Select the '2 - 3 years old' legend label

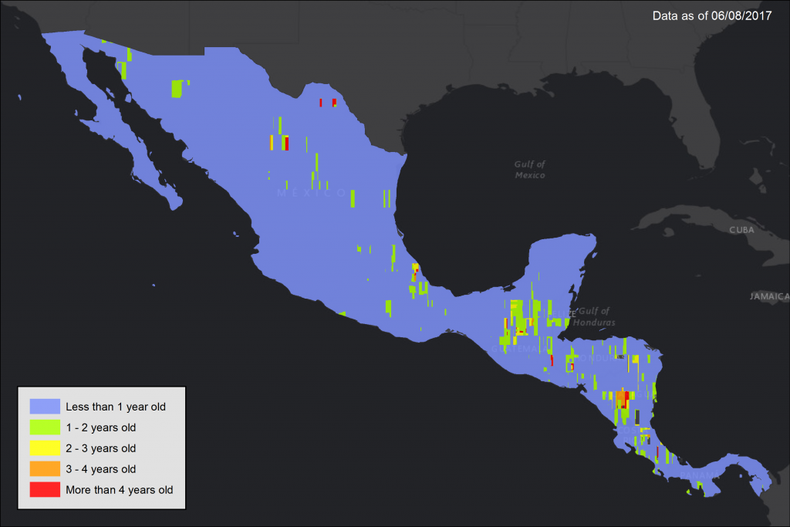[101, 448]
